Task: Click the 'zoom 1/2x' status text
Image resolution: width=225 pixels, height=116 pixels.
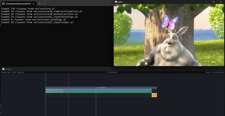Action: coord(21,72)
